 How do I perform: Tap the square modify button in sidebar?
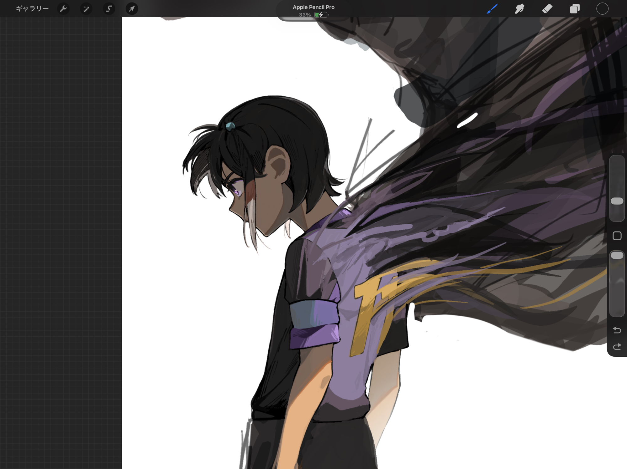(x=617, y=236)
